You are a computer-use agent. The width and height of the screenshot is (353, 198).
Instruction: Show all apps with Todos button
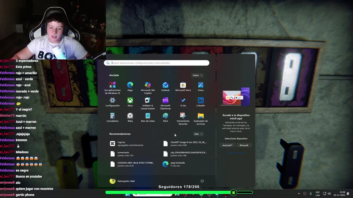coord(197,75)
